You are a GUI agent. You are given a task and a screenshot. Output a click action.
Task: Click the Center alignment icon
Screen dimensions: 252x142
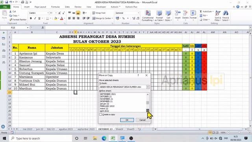click(74, 19)
